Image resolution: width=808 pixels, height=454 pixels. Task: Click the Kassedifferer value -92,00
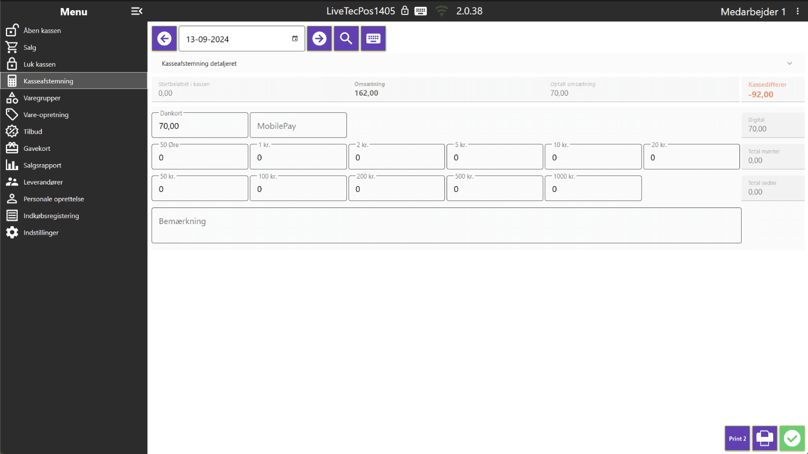point(761,95)
